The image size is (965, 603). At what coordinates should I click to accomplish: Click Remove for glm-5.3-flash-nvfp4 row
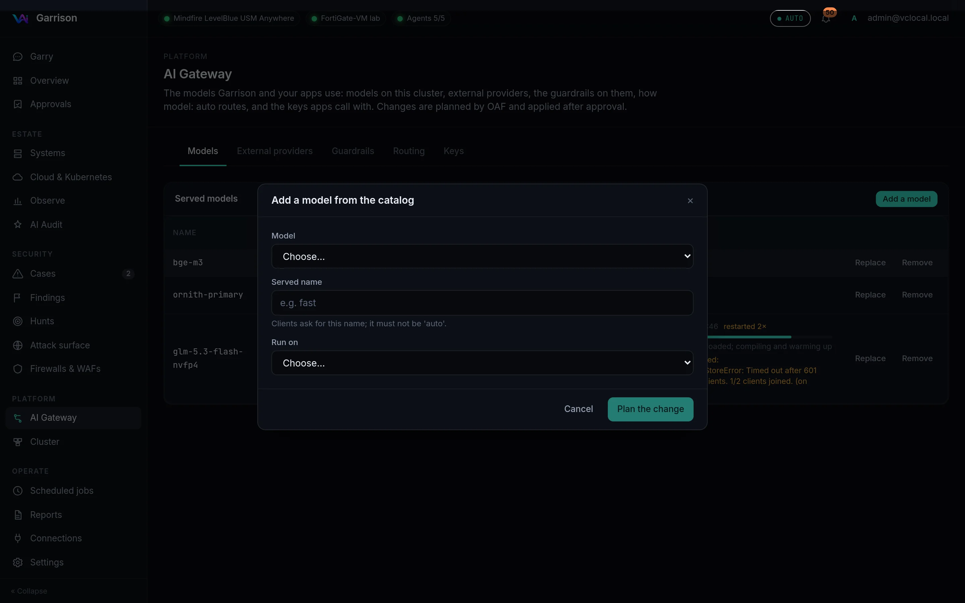917,358
